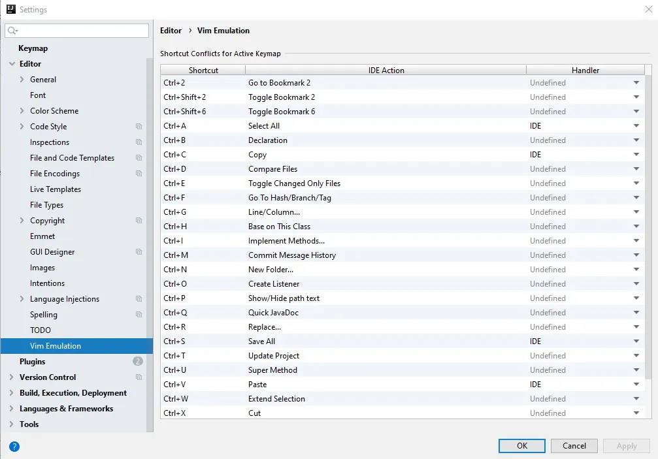The height and width of the screenshot is (459, 658).
Task: Click the Cancel button
Action: pyautogui.click(x=574, y=445)
